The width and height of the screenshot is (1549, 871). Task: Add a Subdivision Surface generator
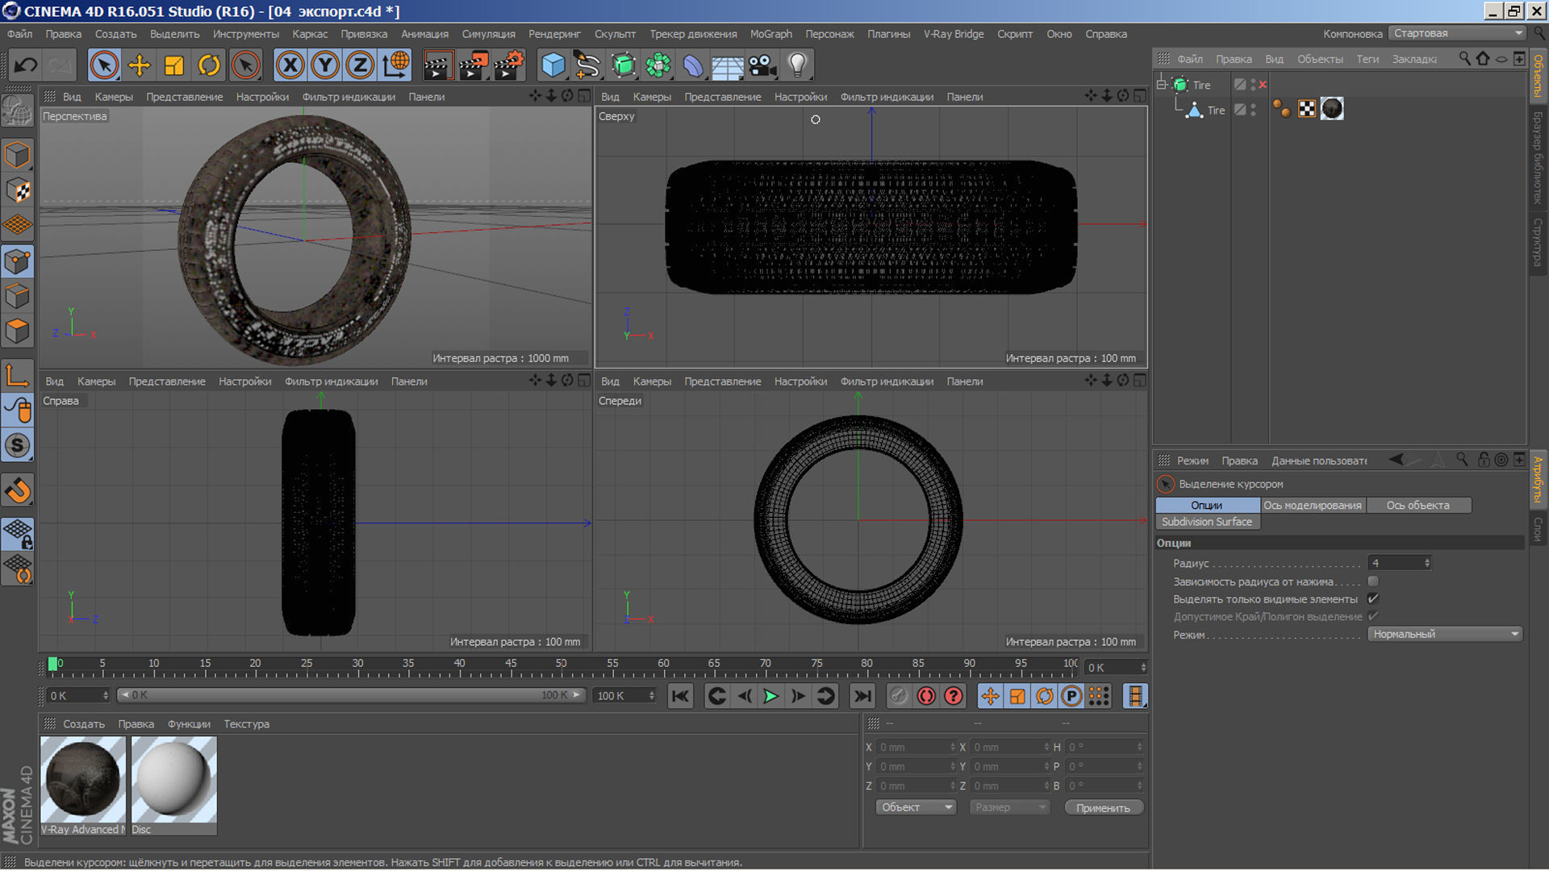[x=624, y=65]
